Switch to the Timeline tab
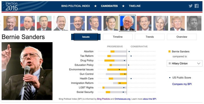Screen dimensions: 204x104 (118, 37)
